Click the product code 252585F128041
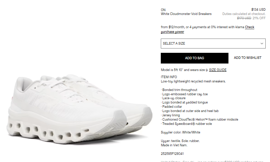The width and height of the screenshot is (270, 162). (x=172, y=154)
